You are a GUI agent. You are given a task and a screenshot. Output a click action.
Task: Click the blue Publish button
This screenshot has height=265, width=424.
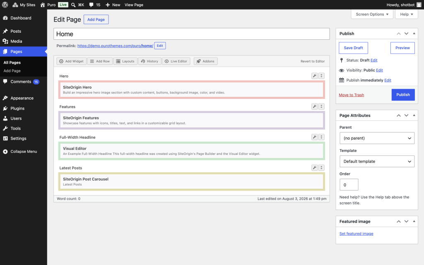coord(403,95)
